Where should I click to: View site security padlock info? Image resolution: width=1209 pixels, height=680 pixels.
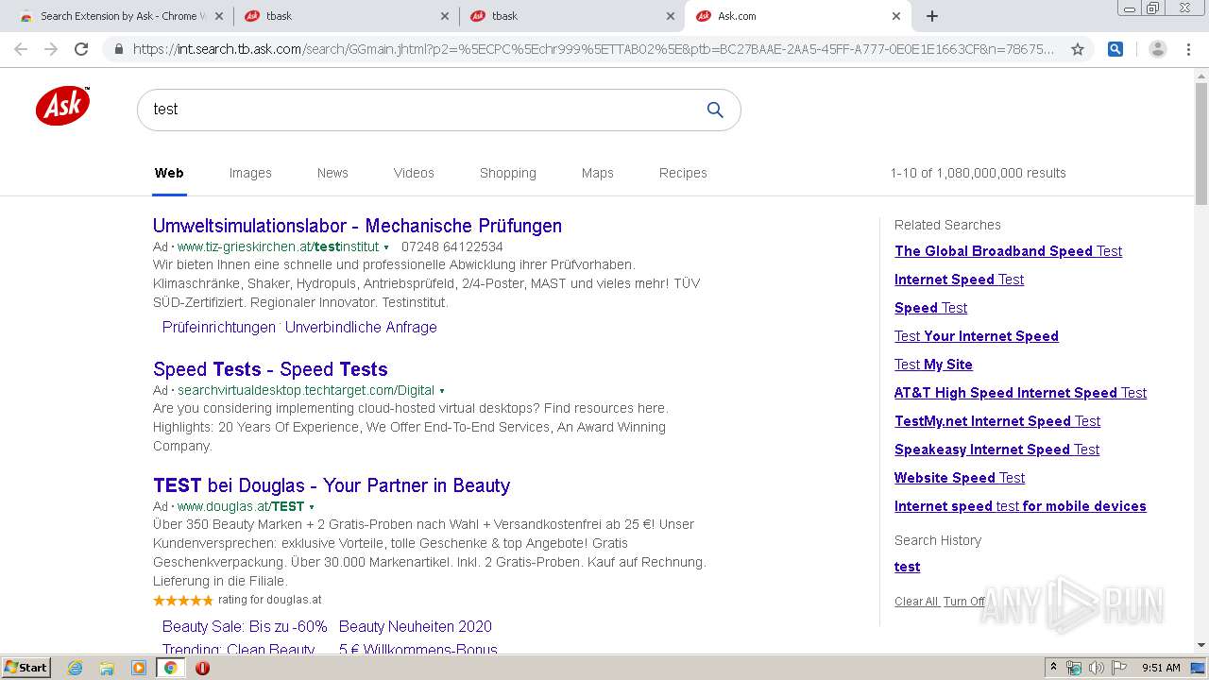[x=118, y=49]
